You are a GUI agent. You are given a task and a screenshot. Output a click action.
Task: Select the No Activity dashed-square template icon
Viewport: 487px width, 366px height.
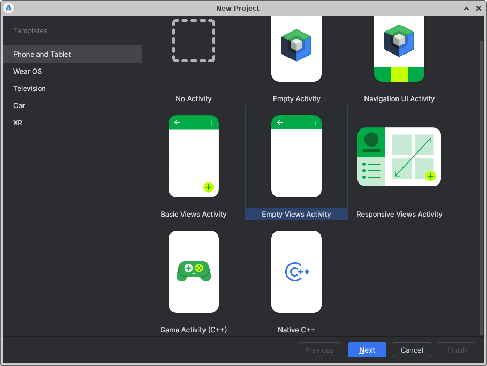pos(193,41)
